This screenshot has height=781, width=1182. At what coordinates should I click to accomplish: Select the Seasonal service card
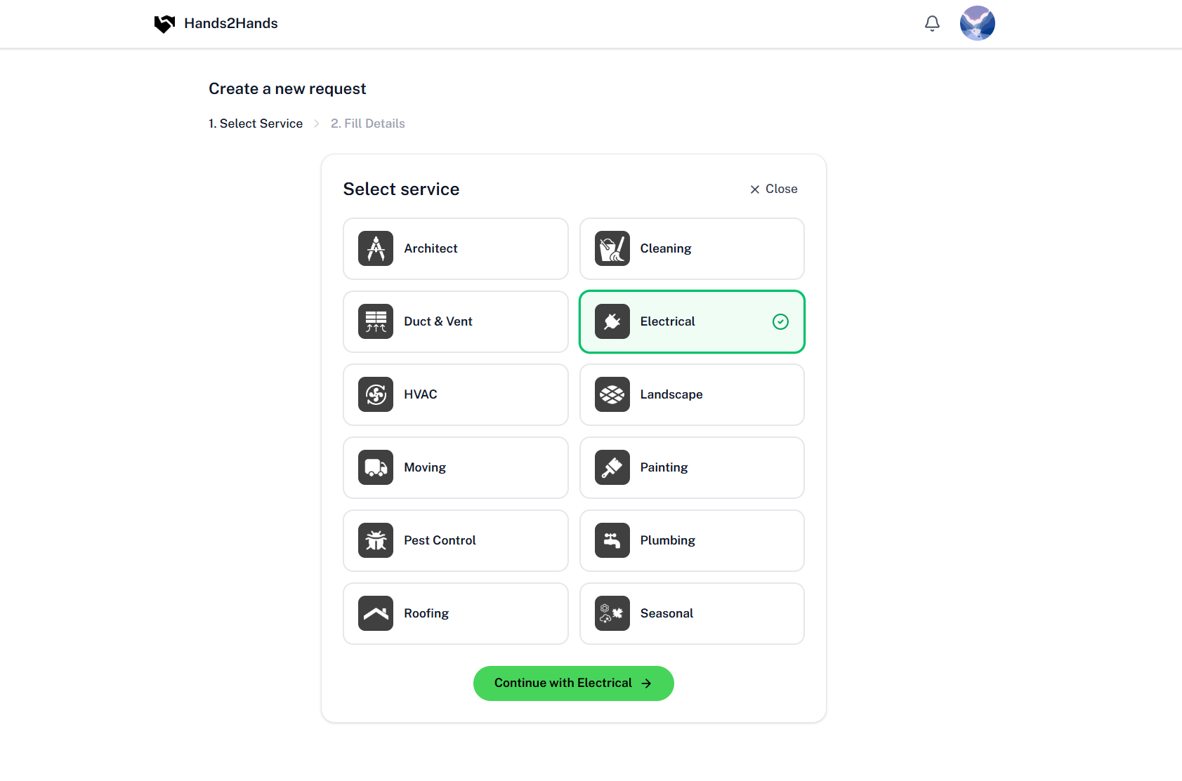(692, 613)
